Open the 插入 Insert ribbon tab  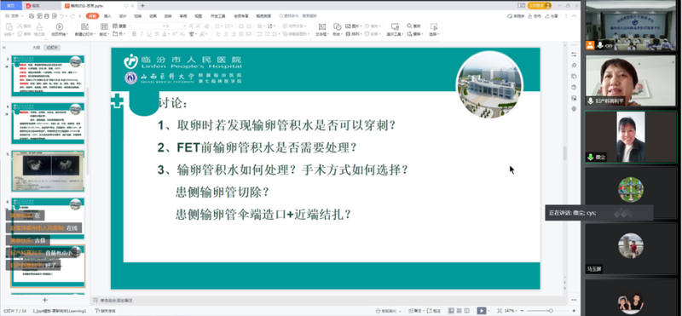pos(107,16)
